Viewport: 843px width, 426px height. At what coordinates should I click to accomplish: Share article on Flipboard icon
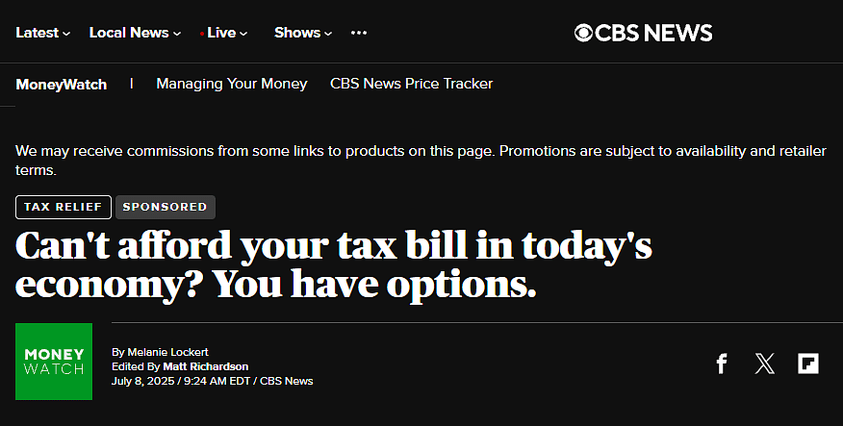808,363
